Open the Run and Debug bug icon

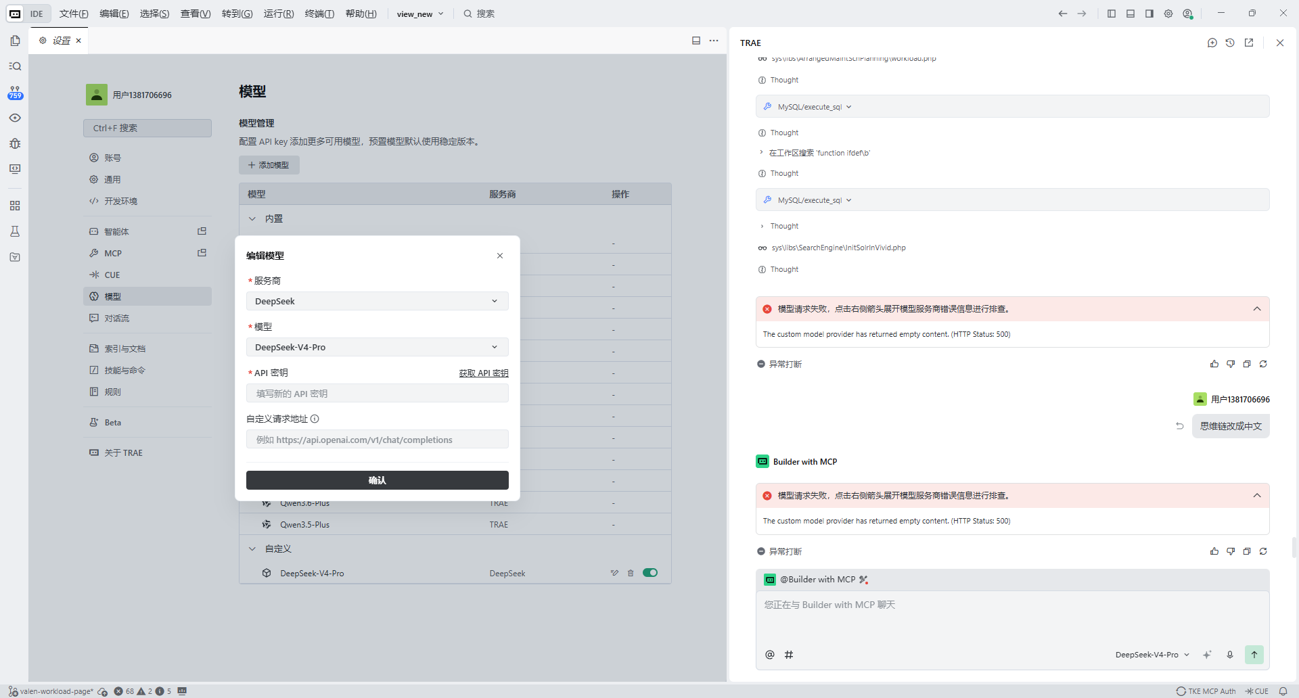(x=15, y=143)
